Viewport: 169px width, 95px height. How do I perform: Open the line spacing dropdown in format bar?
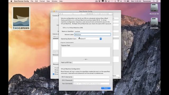tap(110, 14)
